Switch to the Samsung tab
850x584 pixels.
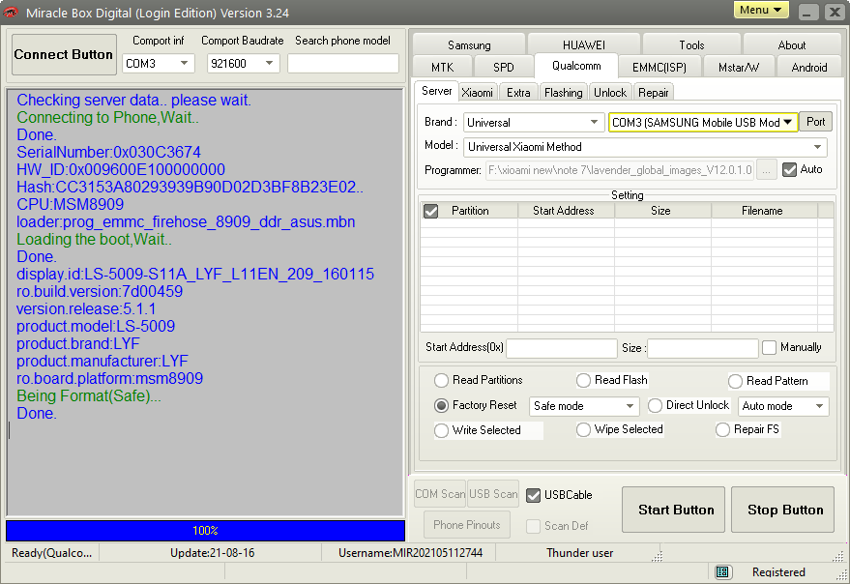click(x=469, y=45)
